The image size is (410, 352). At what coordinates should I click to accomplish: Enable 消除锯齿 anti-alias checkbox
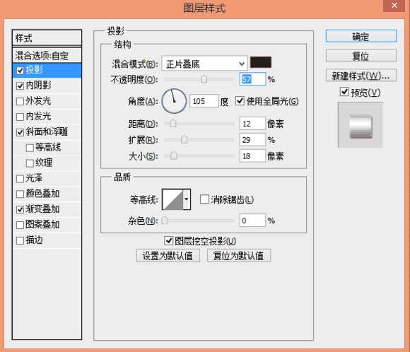(x=204, y=199)
